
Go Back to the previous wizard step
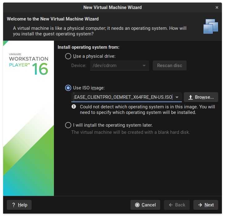point(177,205)
